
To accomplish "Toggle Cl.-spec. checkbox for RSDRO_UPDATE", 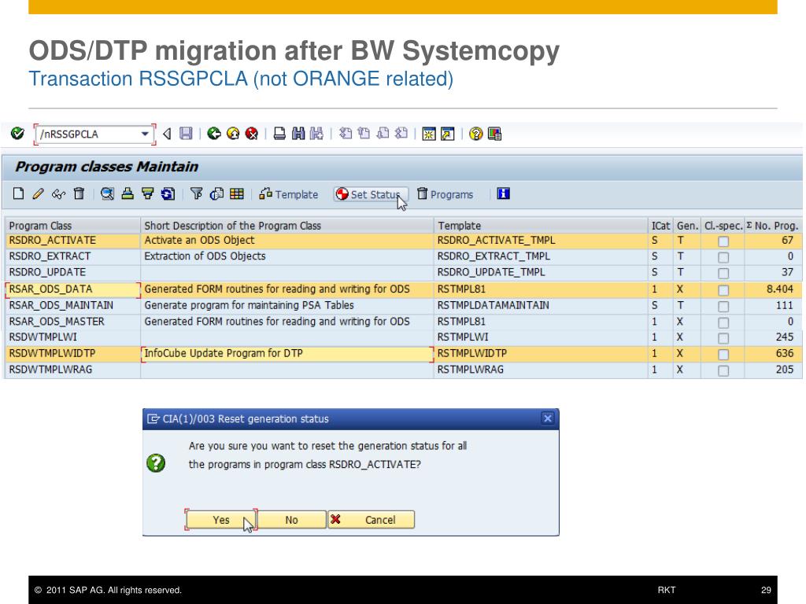I will [723, 273].
